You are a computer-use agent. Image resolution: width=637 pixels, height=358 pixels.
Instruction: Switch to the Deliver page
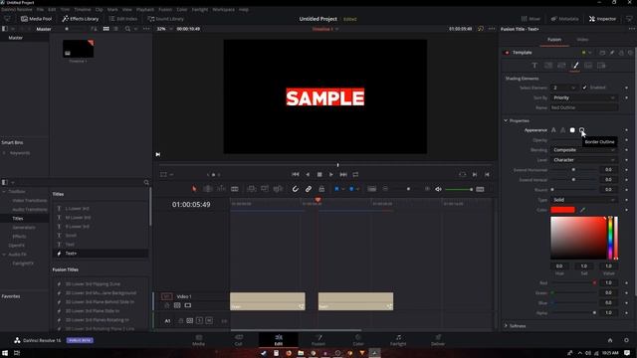tap(438, 340)
